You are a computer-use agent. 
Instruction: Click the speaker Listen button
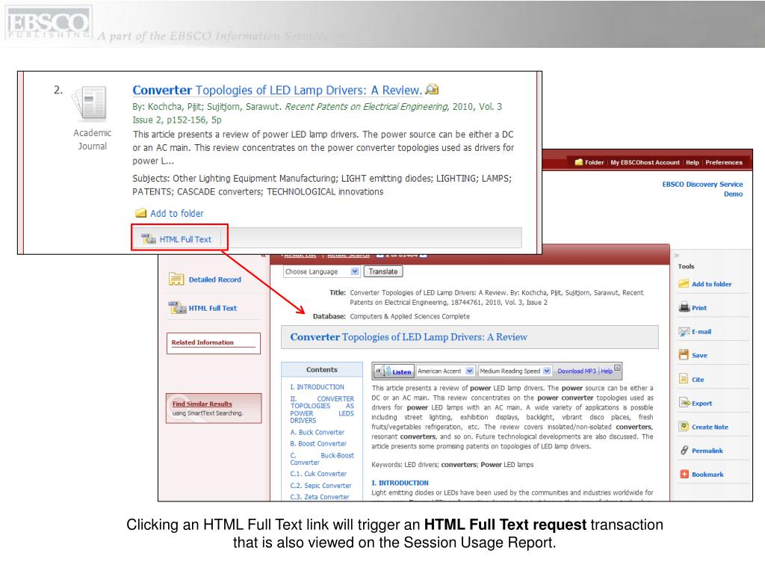point(394,371)
